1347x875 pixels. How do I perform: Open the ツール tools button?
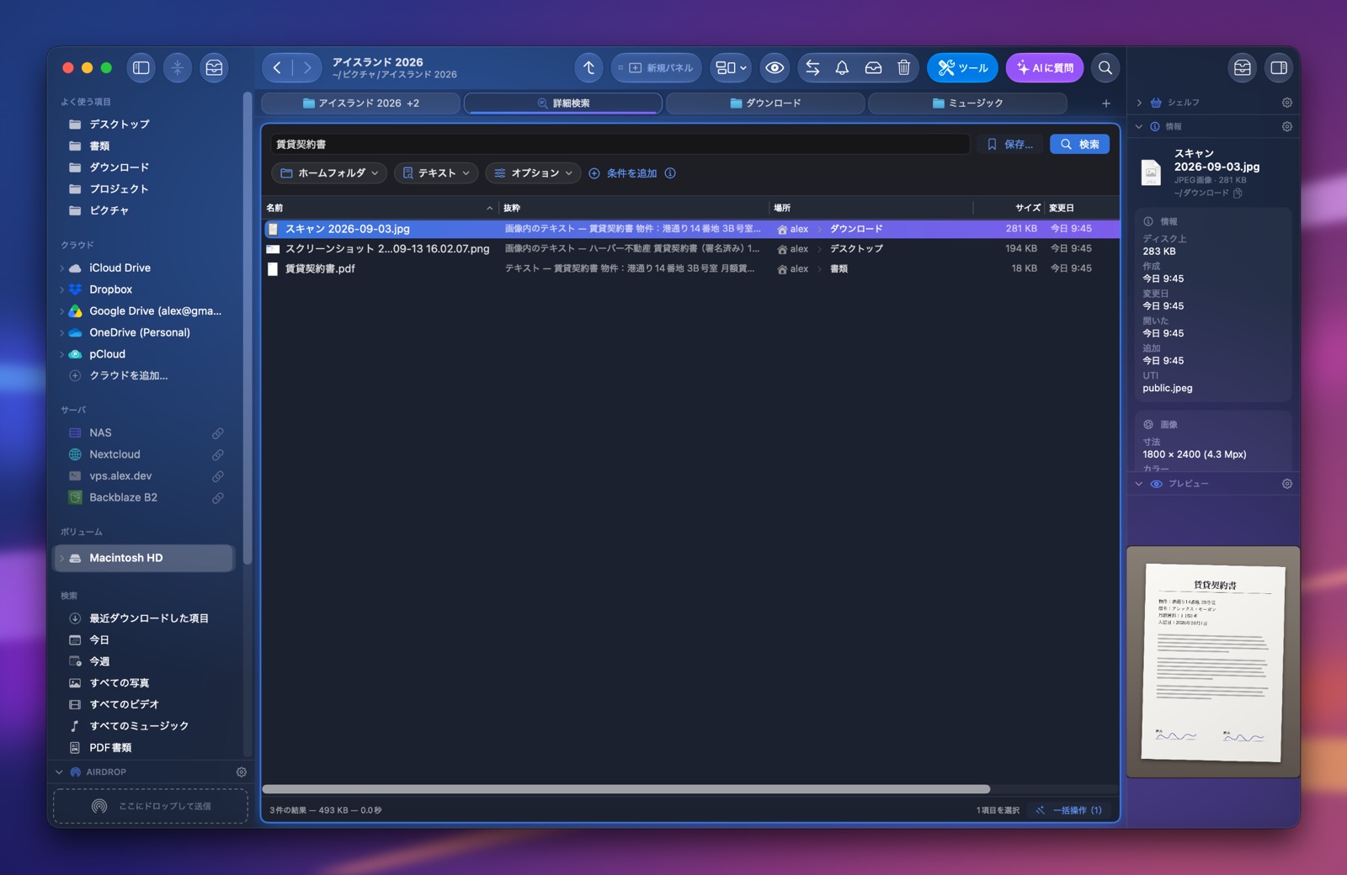pos(962,68)
